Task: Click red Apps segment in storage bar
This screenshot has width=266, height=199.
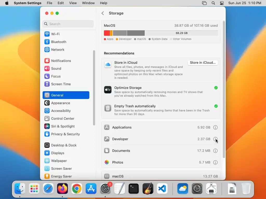Action: (107, 33)
